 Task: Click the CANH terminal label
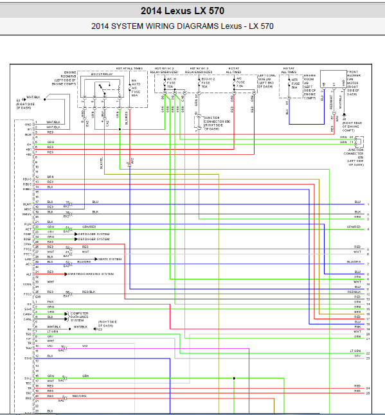pos(27,314)
